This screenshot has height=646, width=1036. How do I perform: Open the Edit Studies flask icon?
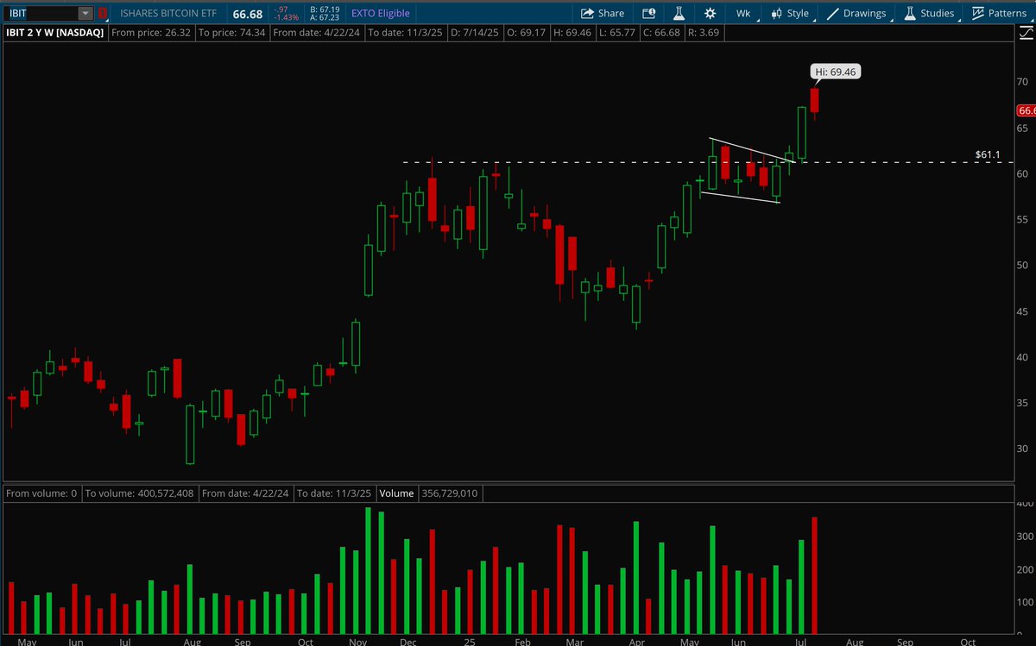click(679, 13)
